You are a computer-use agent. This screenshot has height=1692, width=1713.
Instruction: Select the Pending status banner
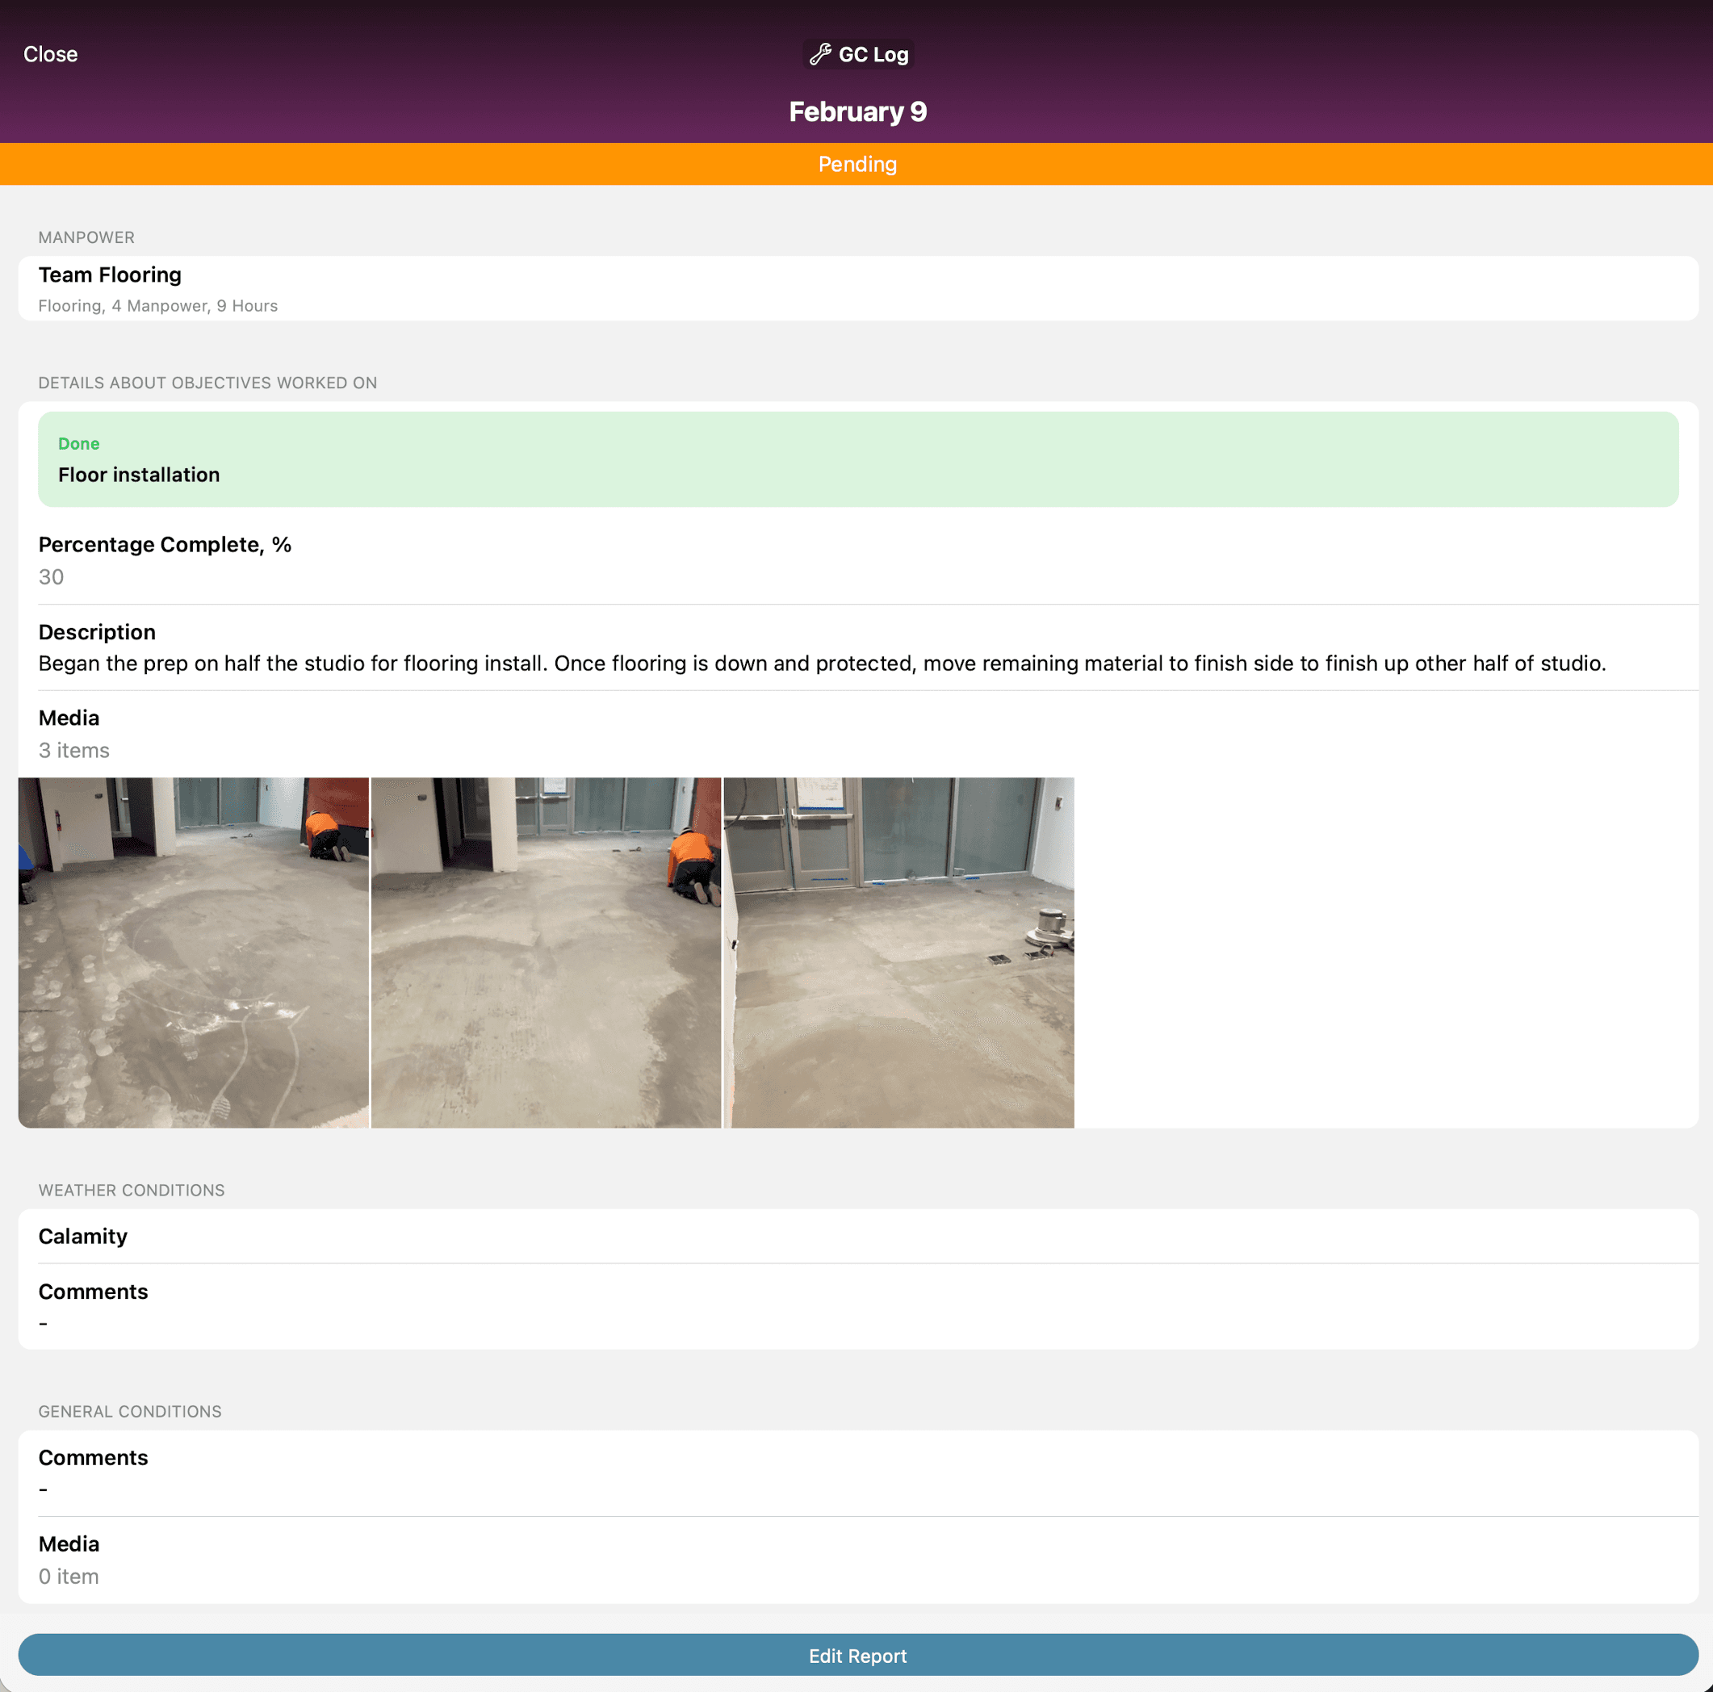(x=856, y=164)
